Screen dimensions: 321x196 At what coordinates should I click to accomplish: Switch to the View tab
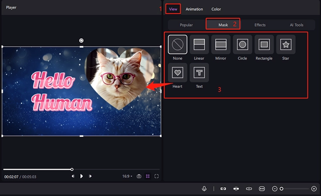173,9
